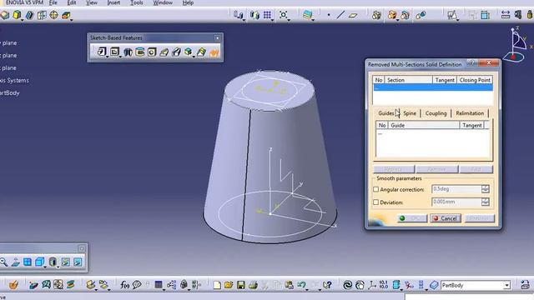This screenshot has width=534, height=300.
Task: Select the Multi-Sections Solid icon
Action: [x=201, y=52]
